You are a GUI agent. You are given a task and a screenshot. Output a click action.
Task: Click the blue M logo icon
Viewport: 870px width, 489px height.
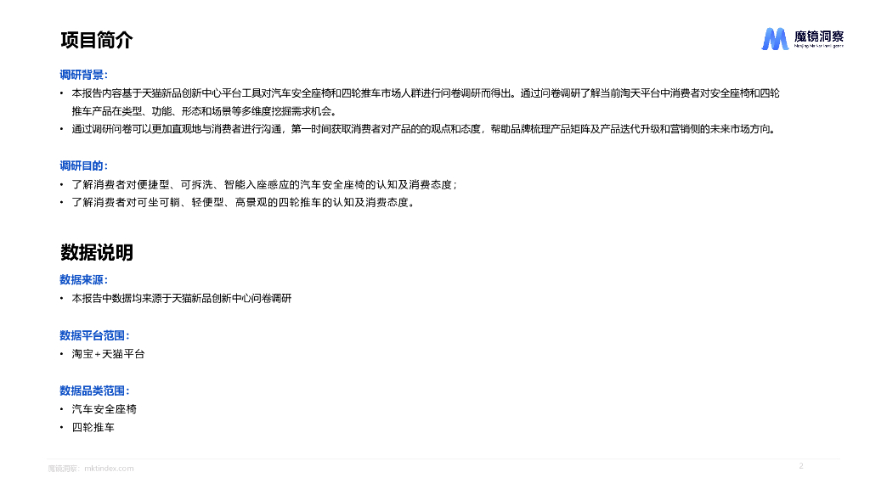[x=775, y=39]
